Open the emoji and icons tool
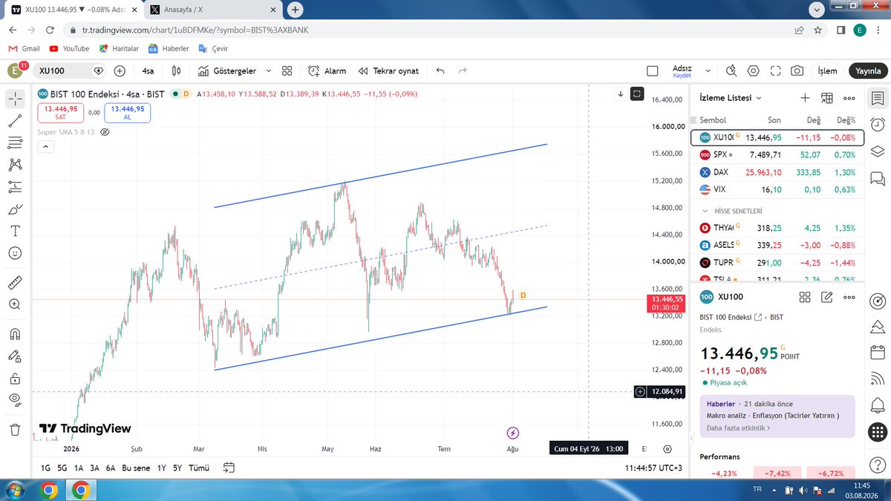 (x=15, y=254)
